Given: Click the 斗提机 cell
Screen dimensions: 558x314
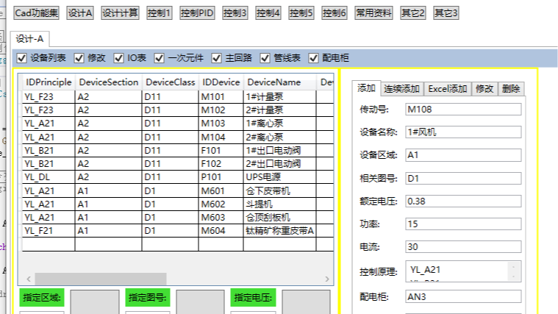Looking at the screenshot, I should pyautogui.click(x=279, y=204).
